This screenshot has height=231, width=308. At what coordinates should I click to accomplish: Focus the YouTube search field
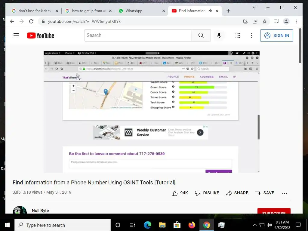(x=138, y=35)
